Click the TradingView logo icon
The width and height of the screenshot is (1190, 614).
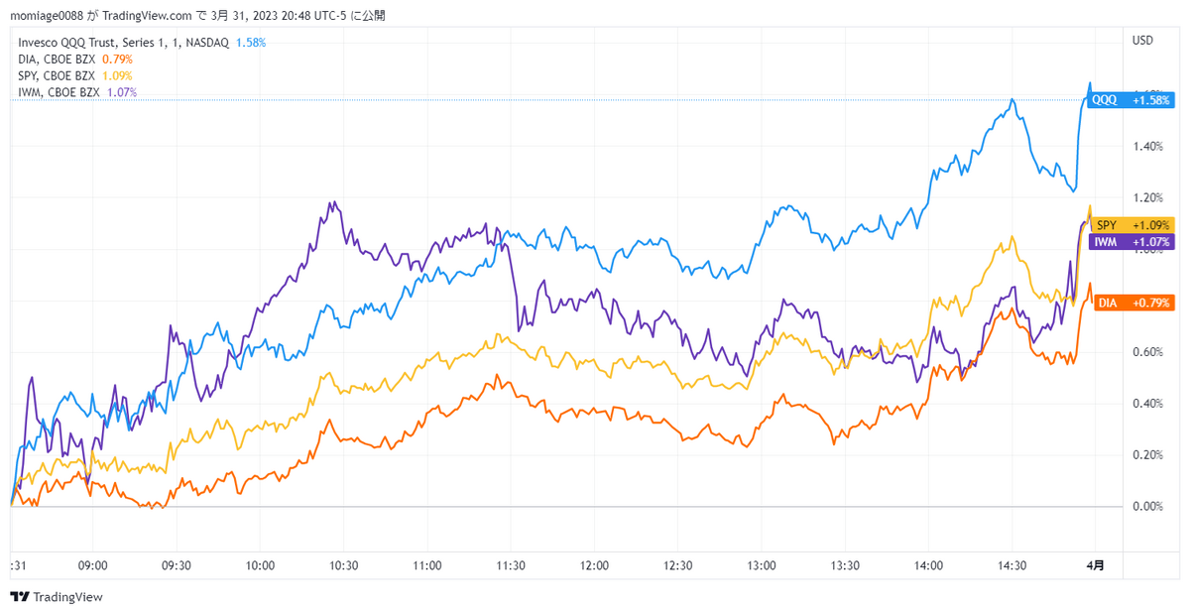click(x=20, y=597)
